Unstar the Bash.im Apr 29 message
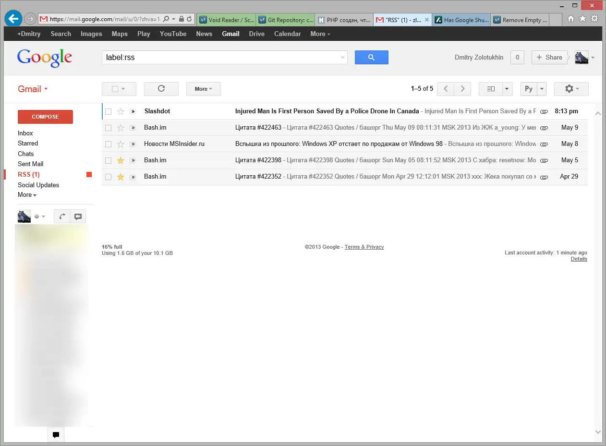606x446 pixels. [121, 177]
